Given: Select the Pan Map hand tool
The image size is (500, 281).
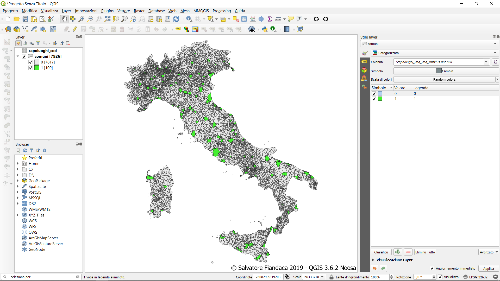Looking at the screenshot, I should [x=64, y=19].
